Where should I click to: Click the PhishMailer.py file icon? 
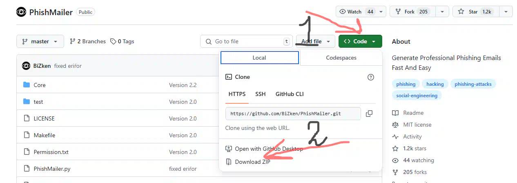point(27,169)
